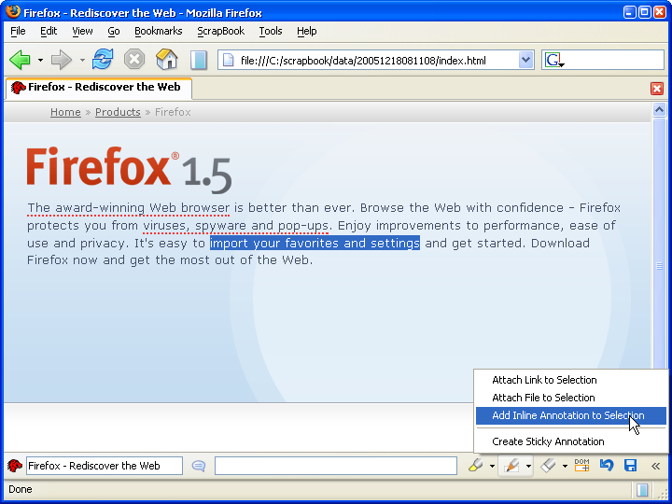The image size is (672, 504).
Task: Save edits with the floppy disk icon
Action: click(630, 466)
